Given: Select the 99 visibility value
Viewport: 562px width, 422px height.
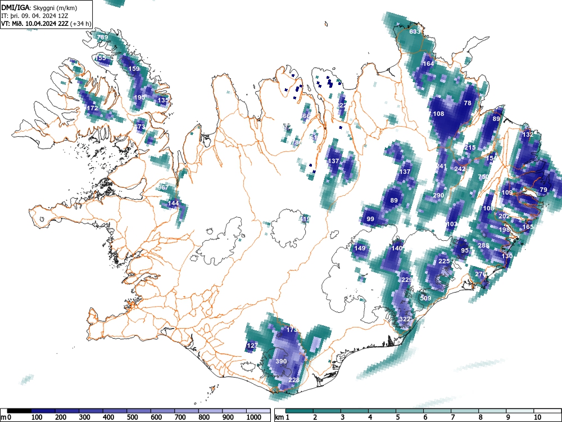Looking at the screenshot, I should pyautogui.click(x=370, y=219).
